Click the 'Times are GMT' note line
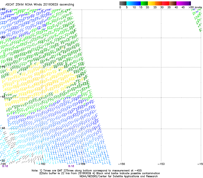This screenshot has width=203, height=178. 87,171
